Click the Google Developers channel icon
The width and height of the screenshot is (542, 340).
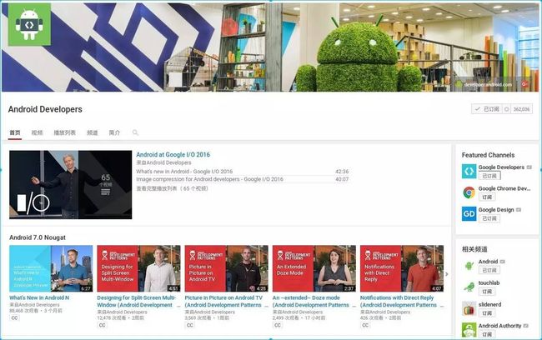click(469, 172)
